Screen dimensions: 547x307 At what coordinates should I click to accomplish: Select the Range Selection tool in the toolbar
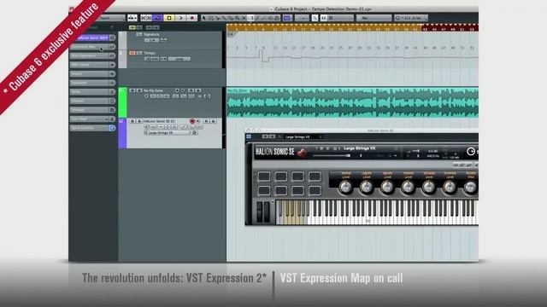211,18
